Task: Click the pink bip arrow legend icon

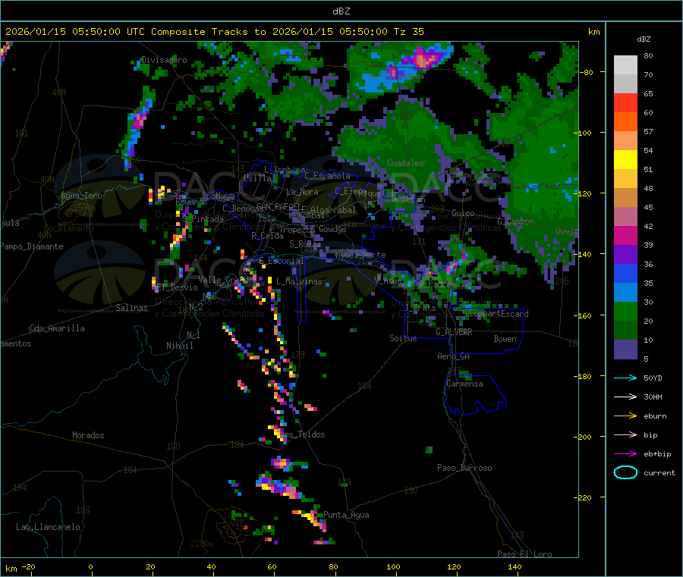Action: pyautogui.click(x=625, y=434)
